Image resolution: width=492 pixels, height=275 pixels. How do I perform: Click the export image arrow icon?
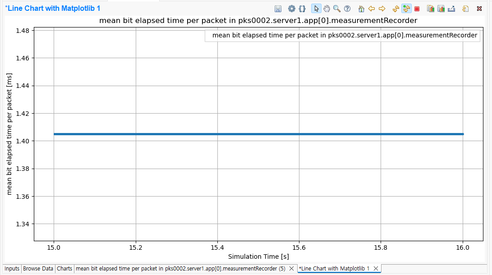(x=451, y=9)
